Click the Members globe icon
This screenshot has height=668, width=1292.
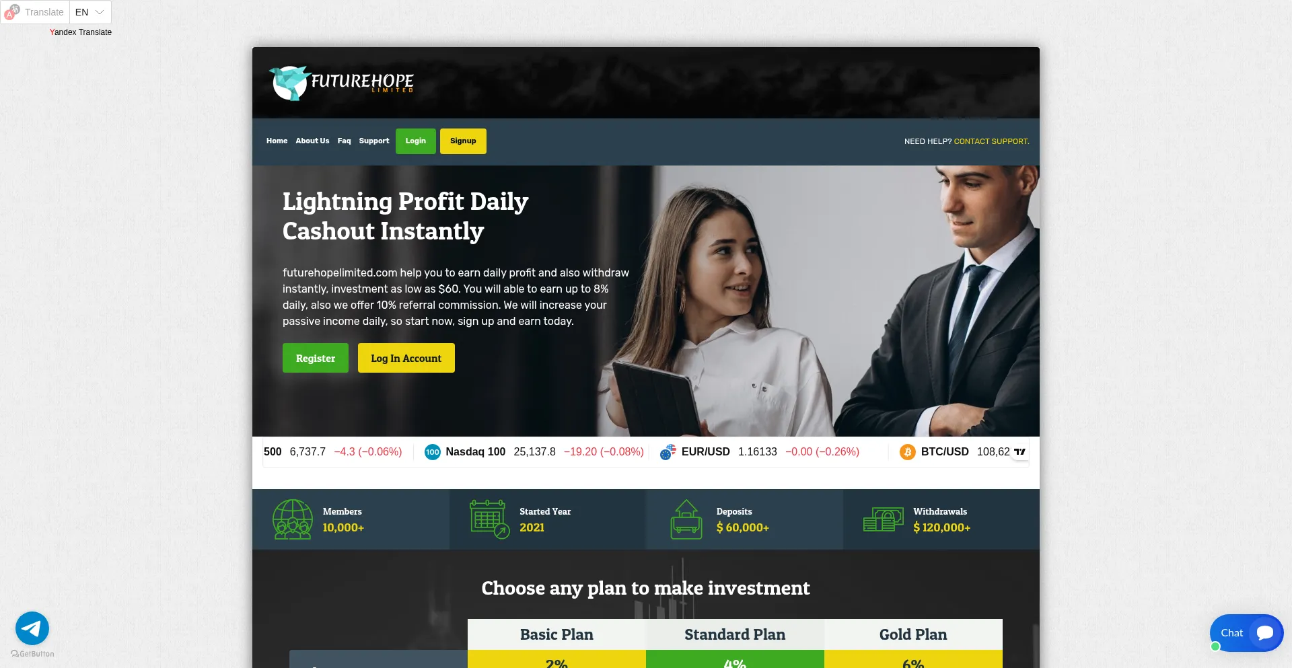292,519
